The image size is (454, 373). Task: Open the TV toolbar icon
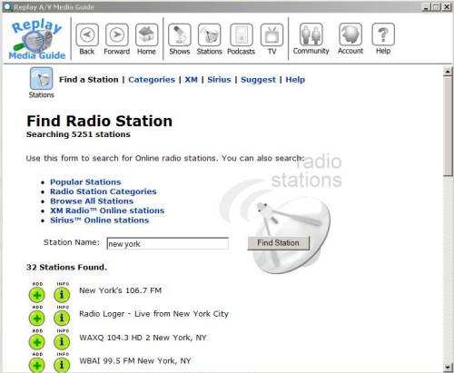pyautogui.click(x=271, y=34)
